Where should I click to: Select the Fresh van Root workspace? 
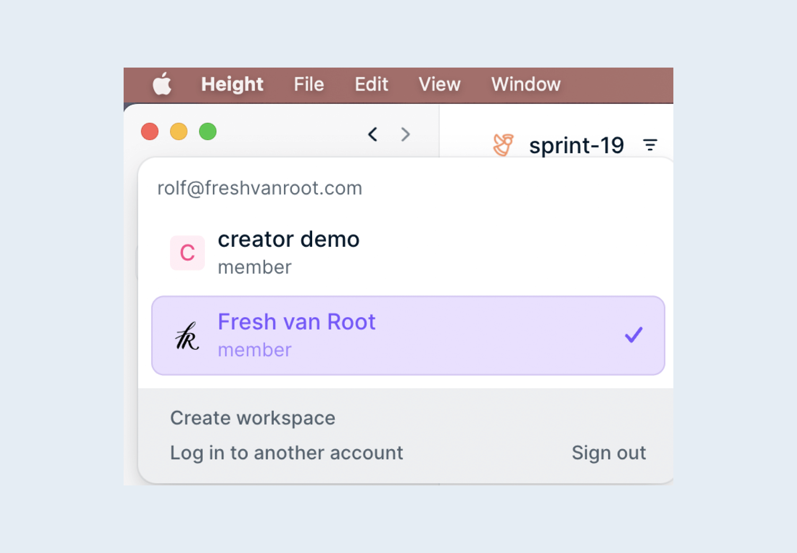pos(408,336)
